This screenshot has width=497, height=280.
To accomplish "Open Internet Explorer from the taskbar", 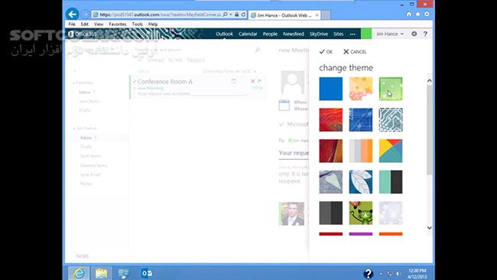I will (x=79, y=273).
